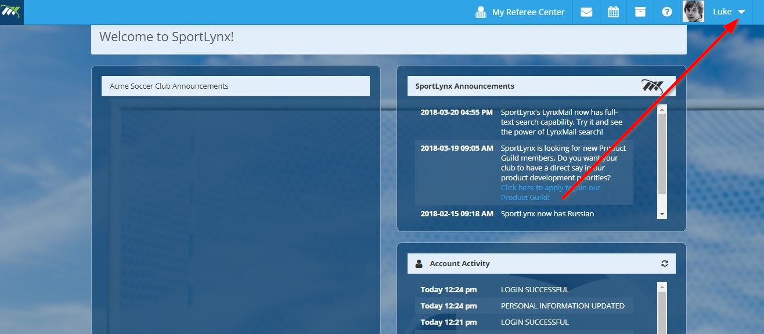764x334 pixels.
Task: Click the referee person icon beside My Referee Center
Action: [481, 12]
